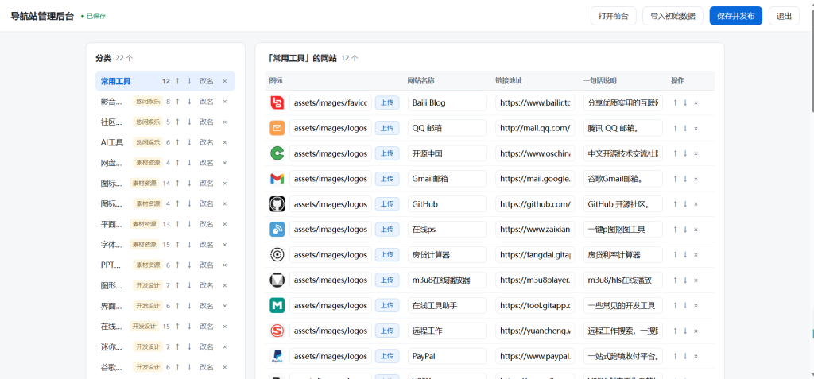The width and height of the screenshot is (814, 379).
Task: Click the 一句话说明 column header
Action: pyautogui.click(x=599, y=81)
